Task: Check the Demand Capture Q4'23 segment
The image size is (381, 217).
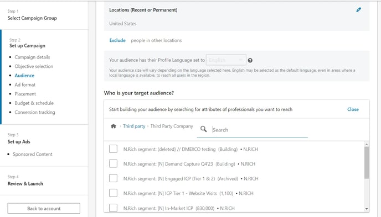Action: coord(113,164)
